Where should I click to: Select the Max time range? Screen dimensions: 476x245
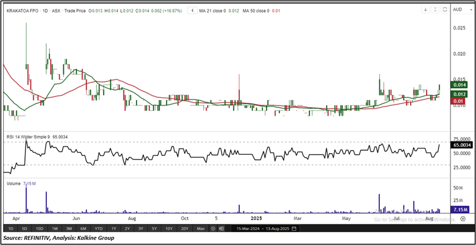pos(201,228)
